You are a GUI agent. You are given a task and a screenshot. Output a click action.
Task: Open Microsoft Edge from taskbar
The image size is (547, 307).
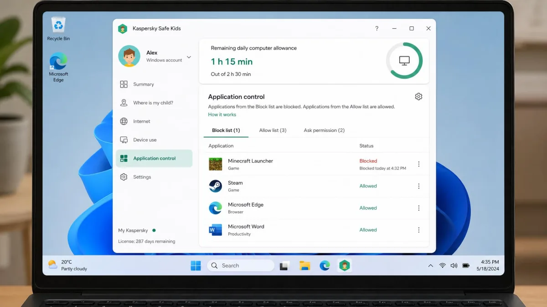click(325, 266)
